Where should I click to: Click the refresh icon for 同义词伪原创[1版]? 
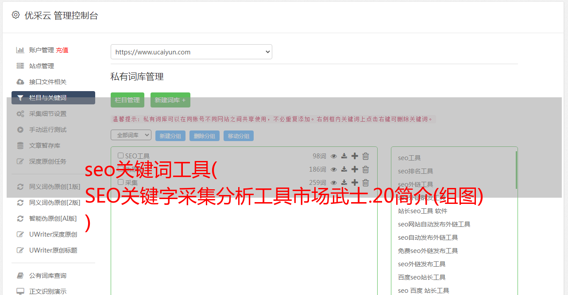(x=20, y=187)
